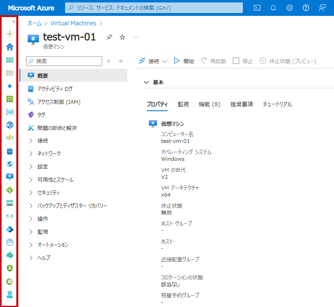Click the green plus Create a resource icon
The height and width of the screenshot is (307, 334).
10,34
